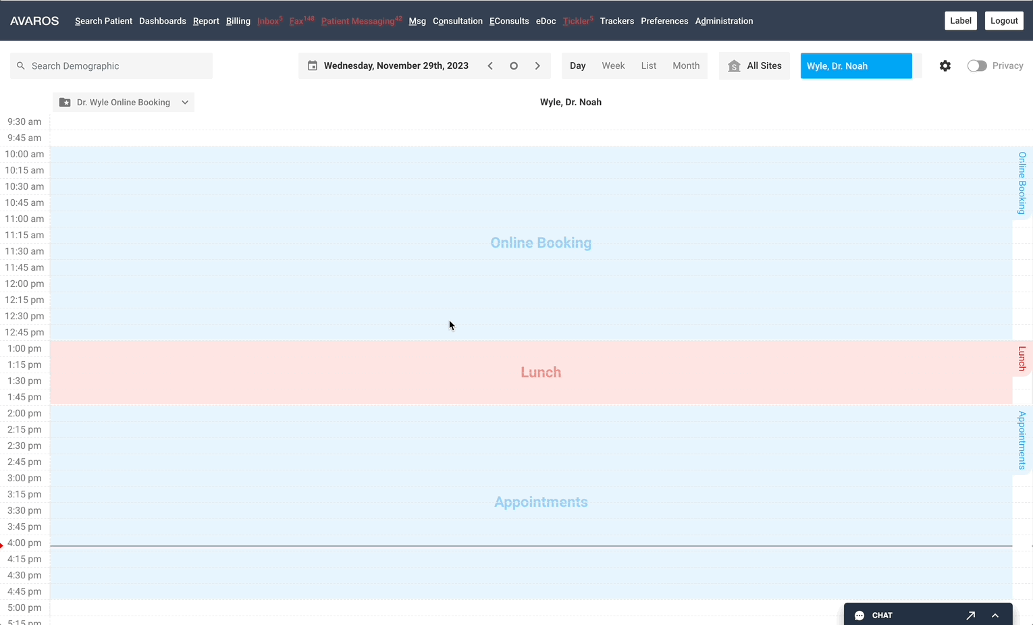The image size is (1033, 625).
Task: Switch to the Month view tab
Action: pyautogui.click(x=685, y=65)
